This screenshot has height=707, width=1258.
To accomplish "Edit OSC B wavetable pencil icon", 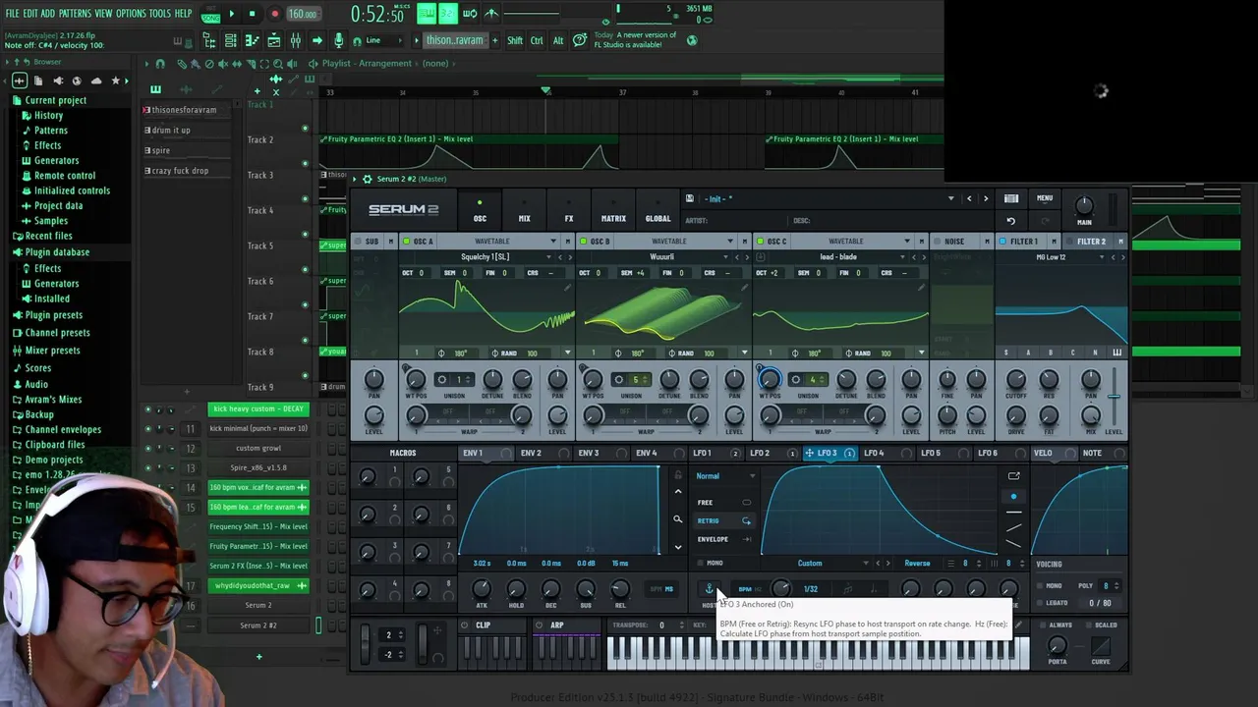I will (x=744, y=288).
